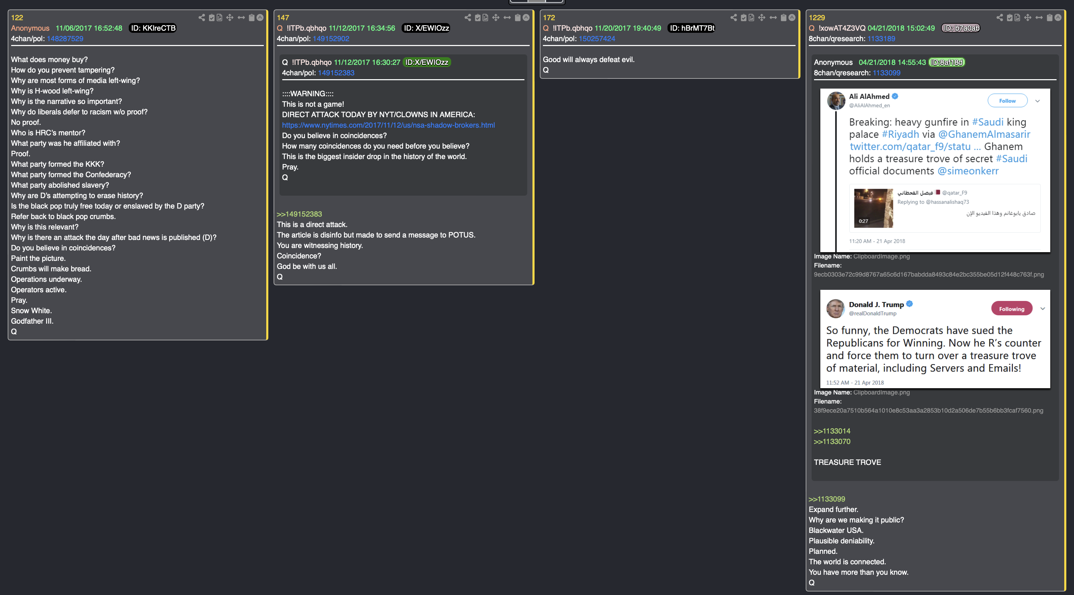This screenshot has width=1074, height=595.
Task: Open 8chan/qresearch quoted link 1133099
Action: click(x=886, y=73)
